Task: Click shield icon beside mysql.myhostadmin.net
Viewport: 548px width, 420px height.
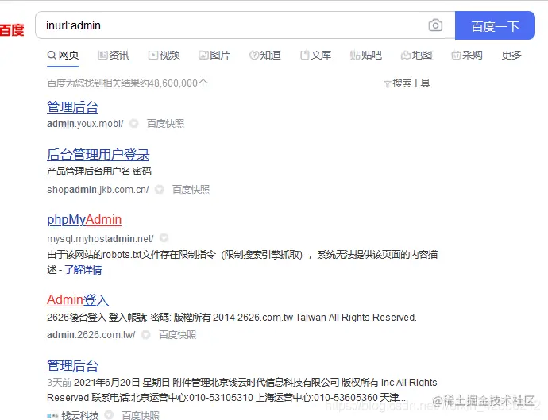Action: click(x=164, y=238)
